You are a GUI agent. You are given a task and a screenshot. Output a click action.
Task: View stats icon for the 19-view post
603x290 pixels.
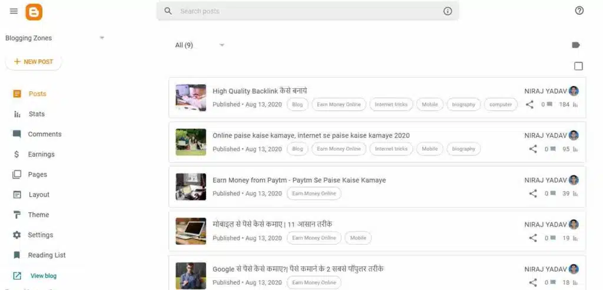(x=575, y=238)
